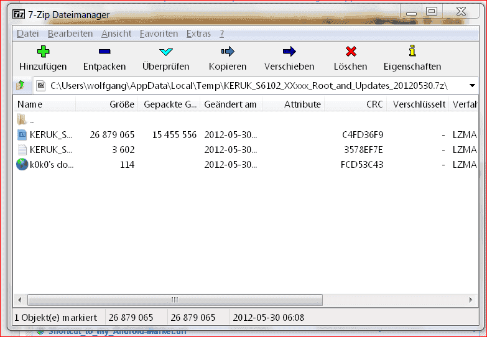The width and height of the screenshot is (487, 337).
Task: Click size value 114
Action: pos(127,165)
